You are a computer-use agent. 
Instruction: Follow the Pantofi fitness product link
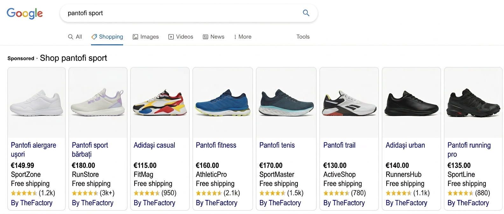click(216, 145)
